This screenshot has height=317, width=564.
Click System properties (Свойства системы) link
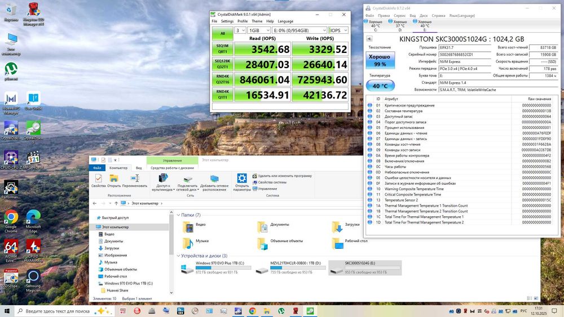pyautogui.click(x=269, y=182)
